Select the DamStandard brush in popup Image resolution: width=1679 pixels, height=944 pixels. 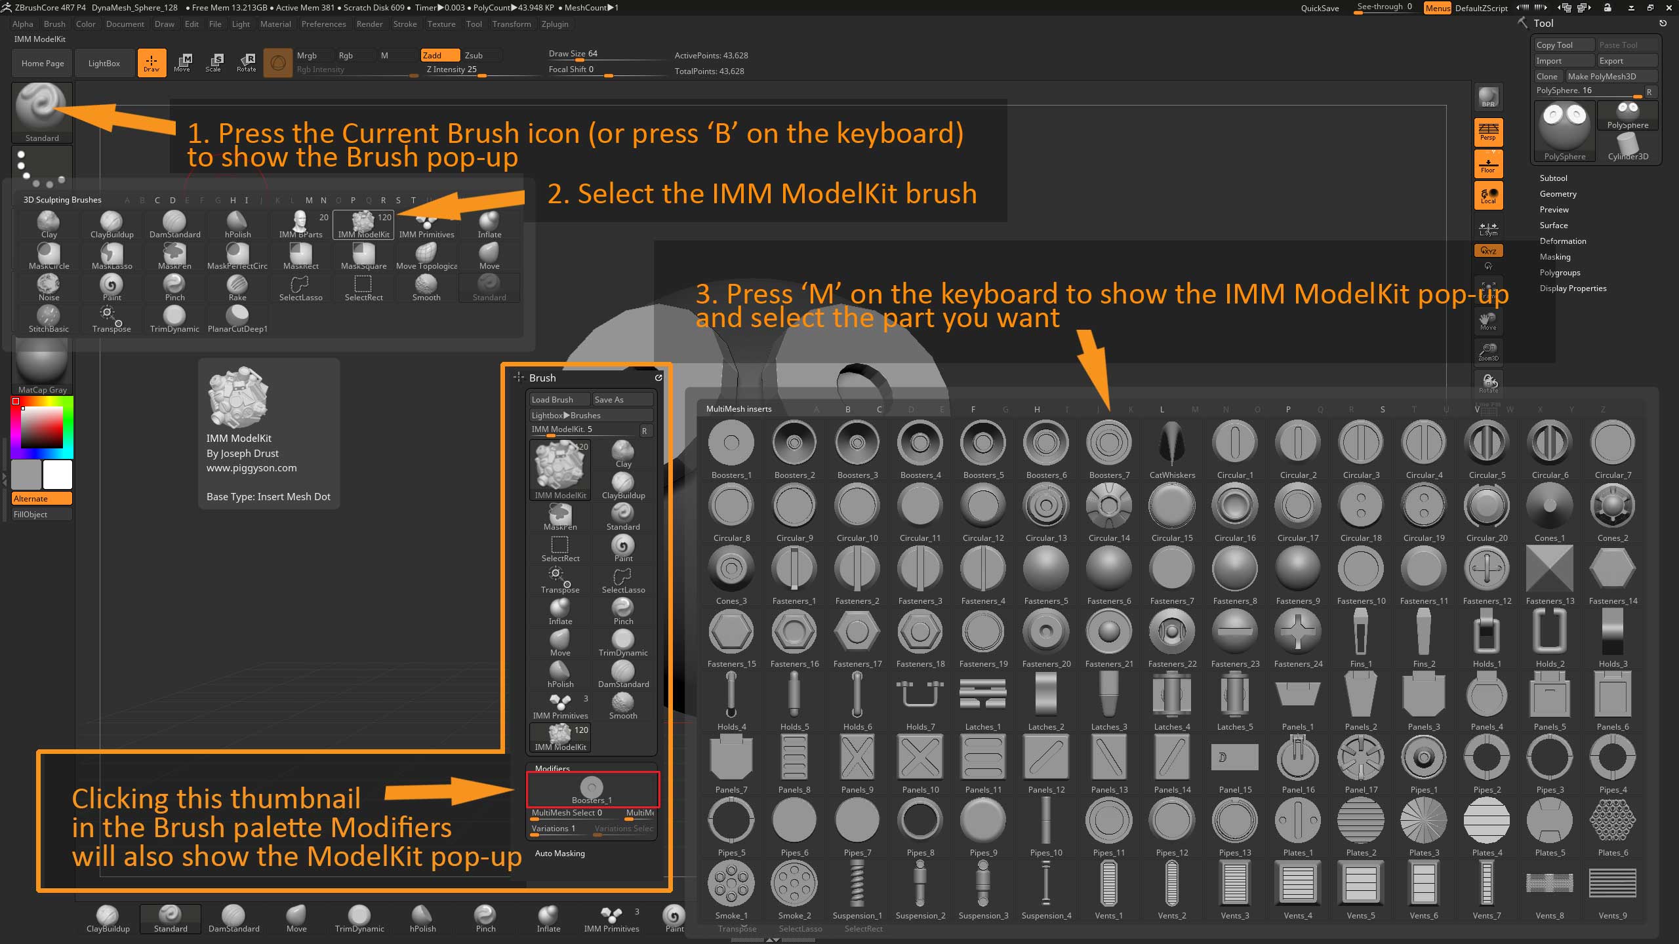tap(174, 224)
